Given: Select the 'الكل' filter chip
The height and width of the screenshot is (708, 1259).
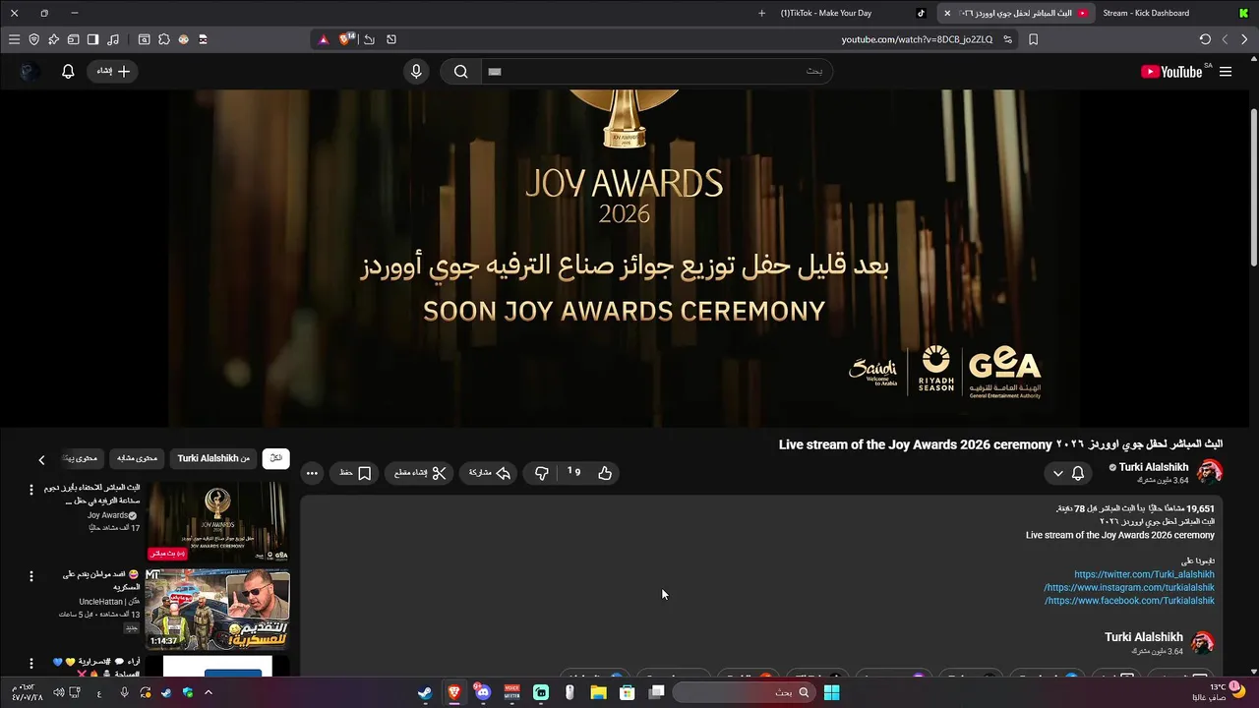Looking at the screenshot, I should [x=276, y=458].
